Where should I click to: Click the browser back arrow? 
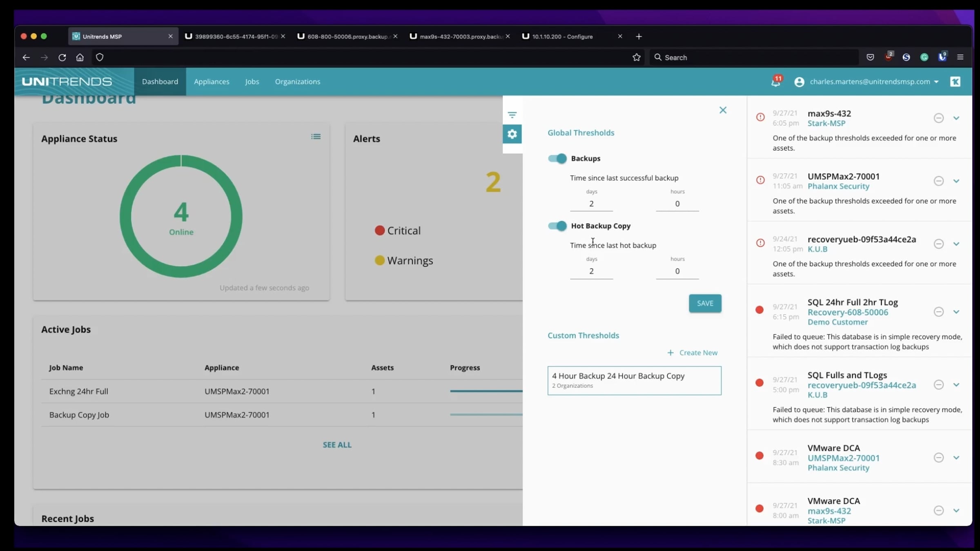click(26, 58)
